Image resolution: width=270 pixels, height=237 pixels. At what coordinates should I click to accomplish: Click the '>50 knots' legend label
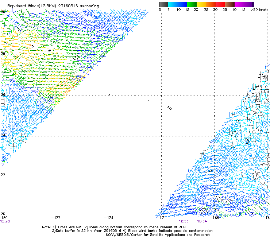(259, 10)
